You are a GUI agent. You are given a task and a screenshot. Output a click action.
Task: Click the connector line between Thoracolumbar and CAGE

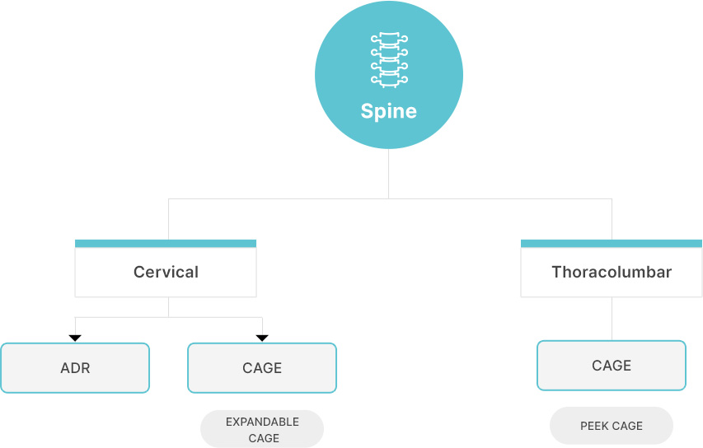(x=612, y=319)
